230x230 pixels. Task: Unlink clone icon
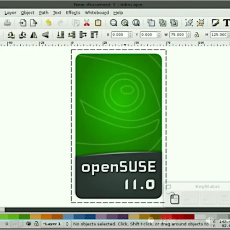(x=174, y=23)
